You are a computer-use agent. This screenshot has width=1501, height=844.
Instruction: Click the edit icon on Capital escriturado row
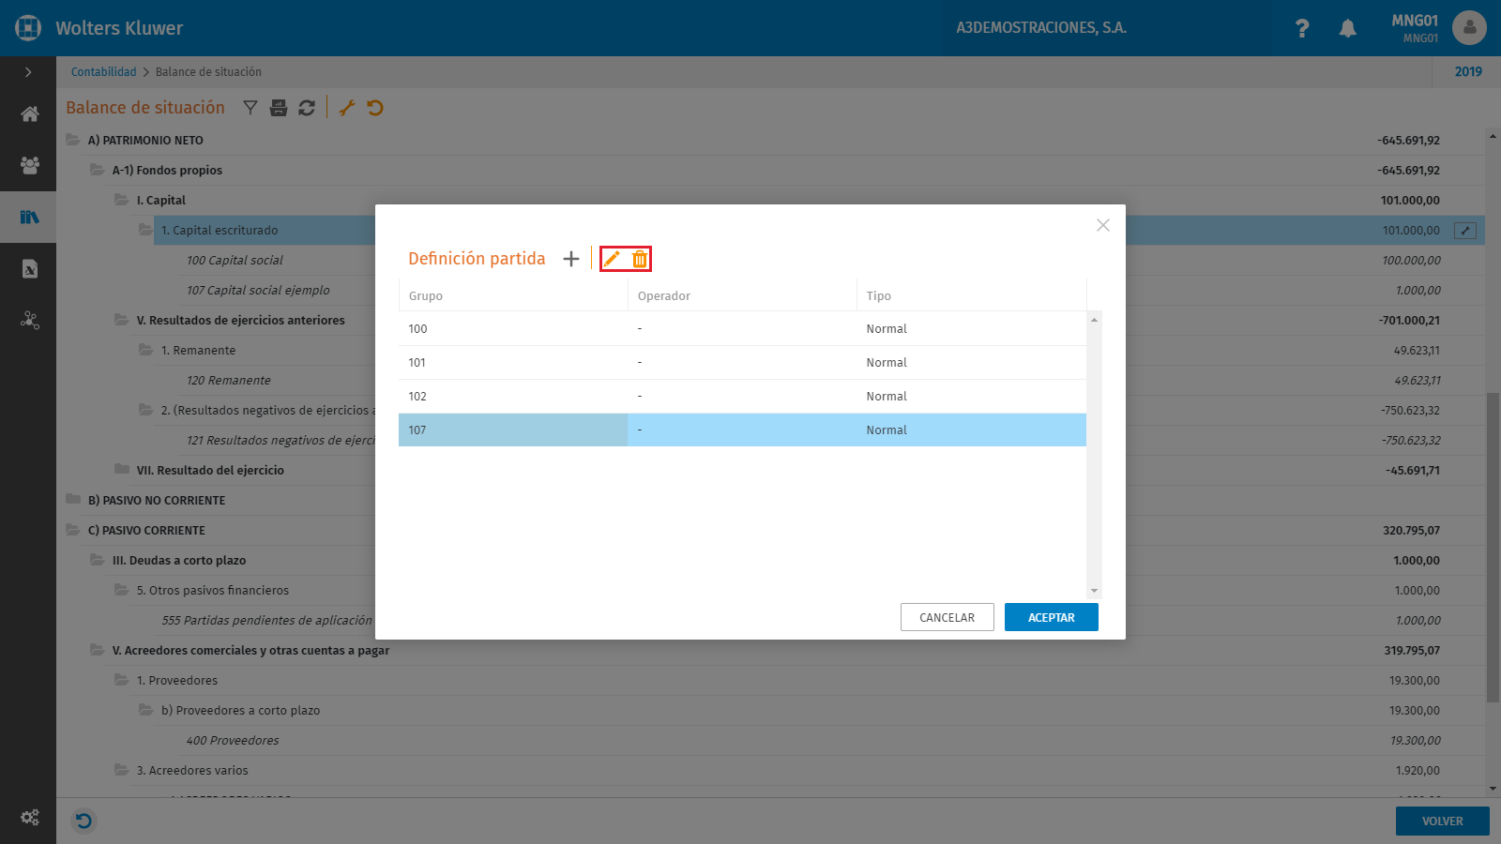(x=1465, y=231)
